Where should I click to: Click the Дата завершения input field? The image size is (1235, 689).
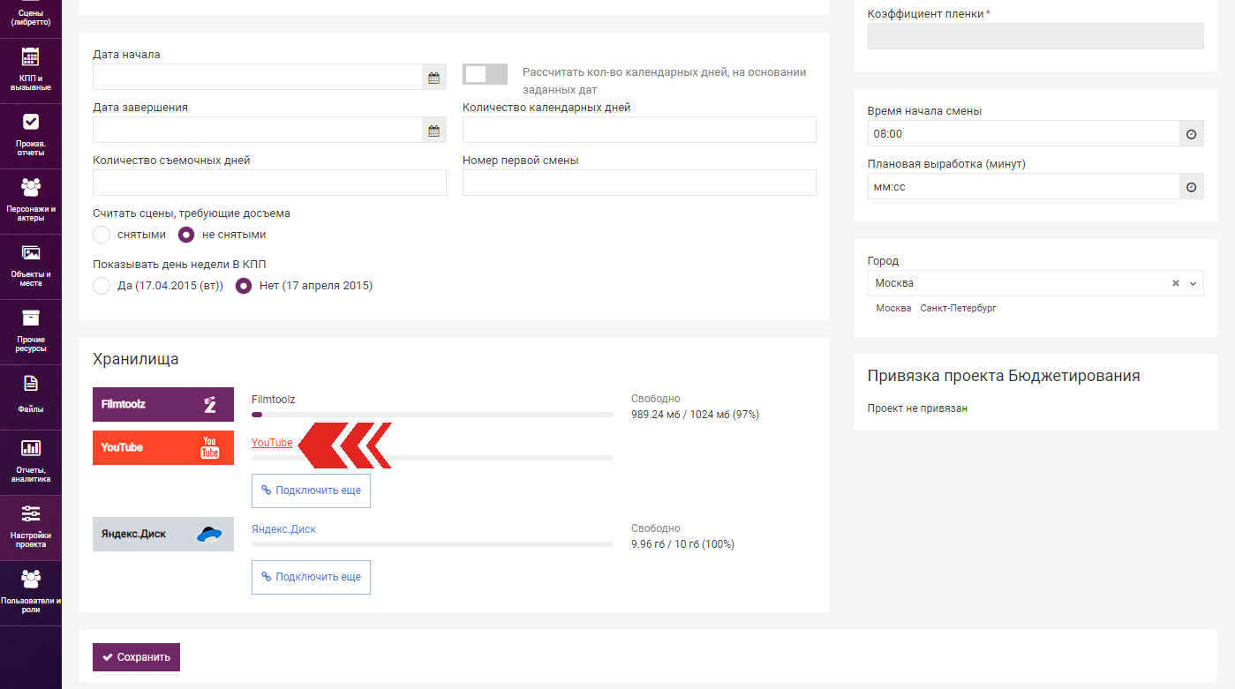[257, 131]
